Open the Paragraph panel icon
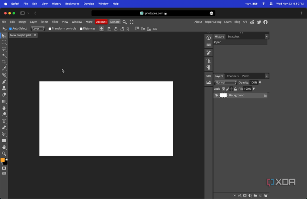This screenshot has height=199, width=307. point(208,68)
